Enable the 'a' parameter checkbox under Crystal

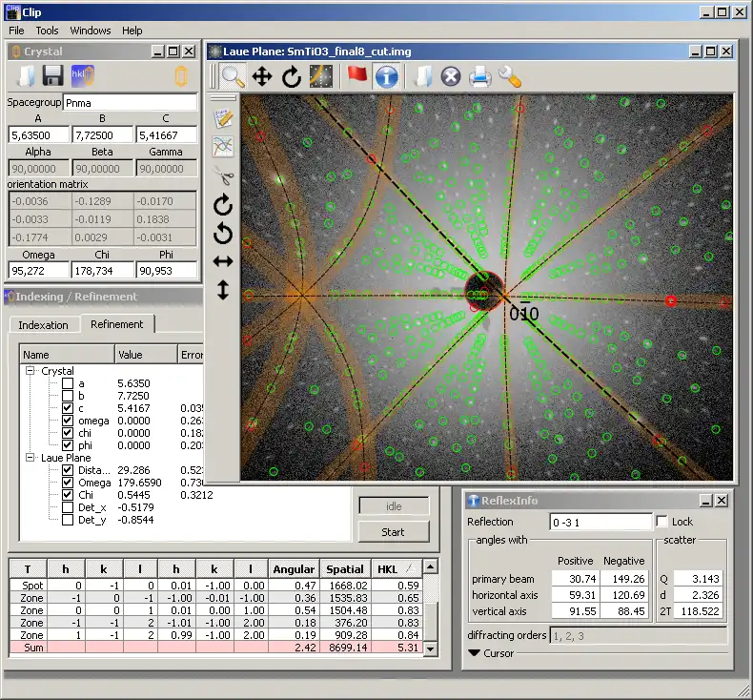(68, 383)
